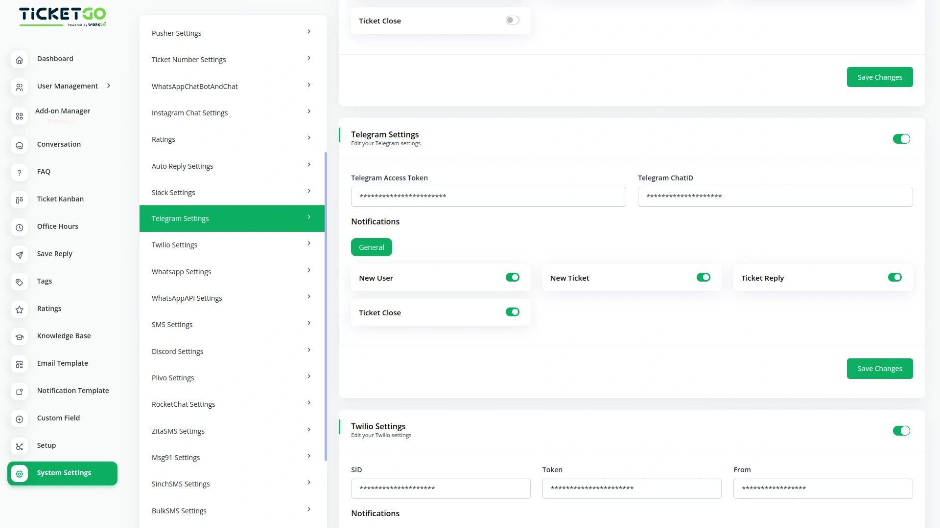Viewport: 940px width, 528px height.
Task: Select the Tags icon in sidebar
Action: (x=19, y=282)
